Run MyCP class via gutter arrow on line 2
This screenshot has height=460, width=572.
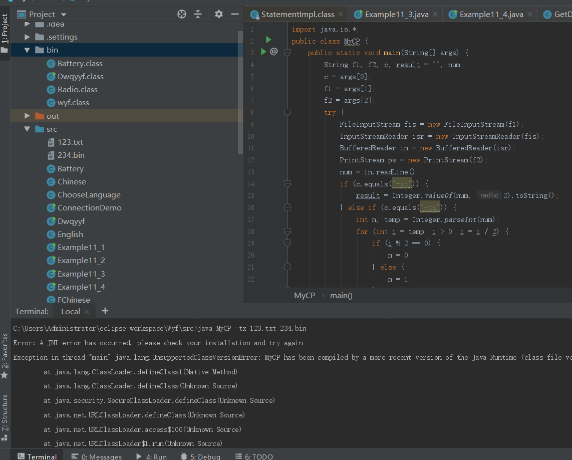(268, 40)
